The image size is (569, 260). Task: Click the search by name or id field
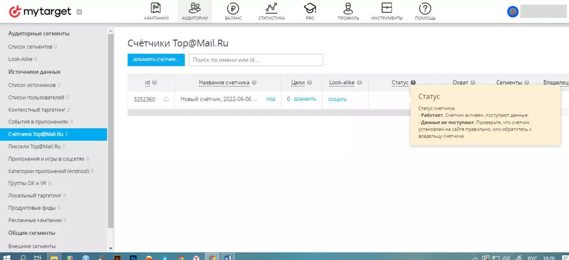pyautogui.click(x=256, y=60)
